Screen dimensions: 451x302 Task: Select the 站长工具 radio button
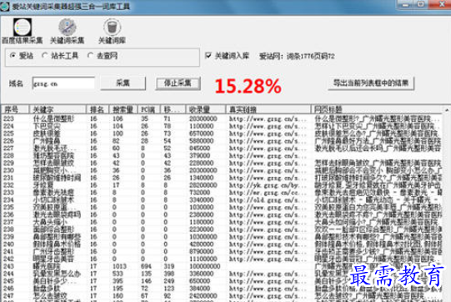60,56
